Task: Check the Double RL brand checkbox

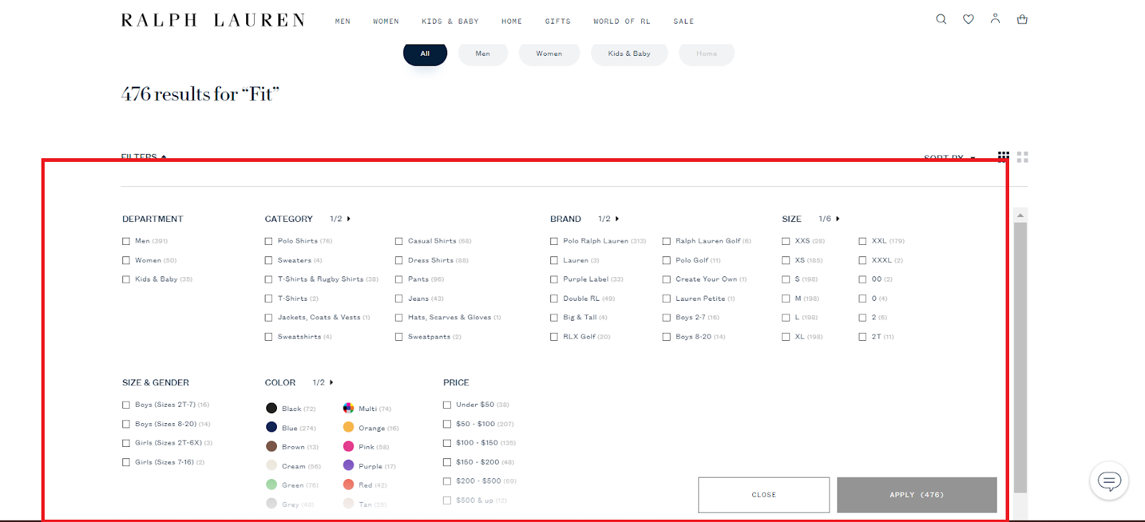Action: tap(554, 299)
